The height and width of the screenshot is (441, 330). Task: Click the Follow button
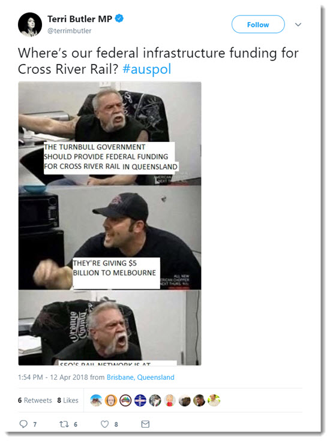[258, 25]
